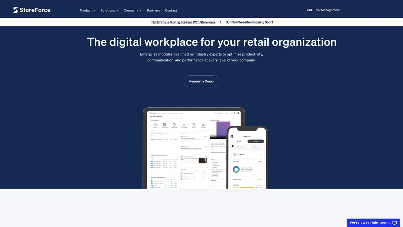This screenshot has width=403, height=227.
Task: Click the user avatar on the Store Visit screen
Action: coord(232,136)
